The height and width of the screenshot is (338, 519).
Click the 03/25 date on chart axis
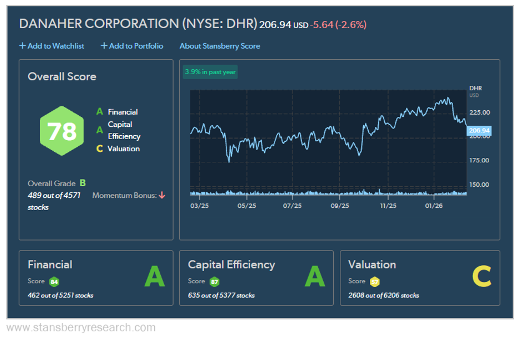click(x=199, y=206)
